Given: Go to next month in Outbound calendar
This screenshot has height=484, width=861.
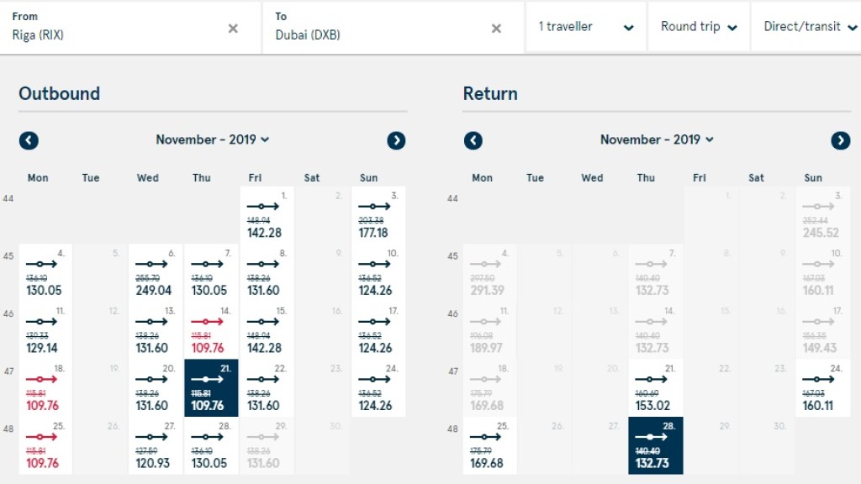Looking at the screenshot, I should point(397,140).
